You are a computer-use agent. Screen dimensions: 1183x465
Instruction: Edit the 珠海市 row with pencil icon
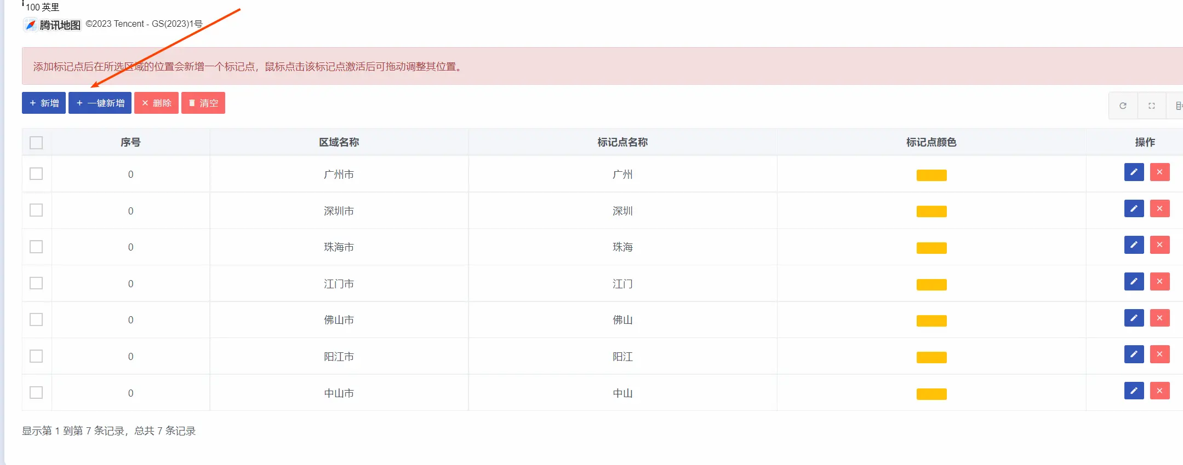click(x=1134, y=245)
